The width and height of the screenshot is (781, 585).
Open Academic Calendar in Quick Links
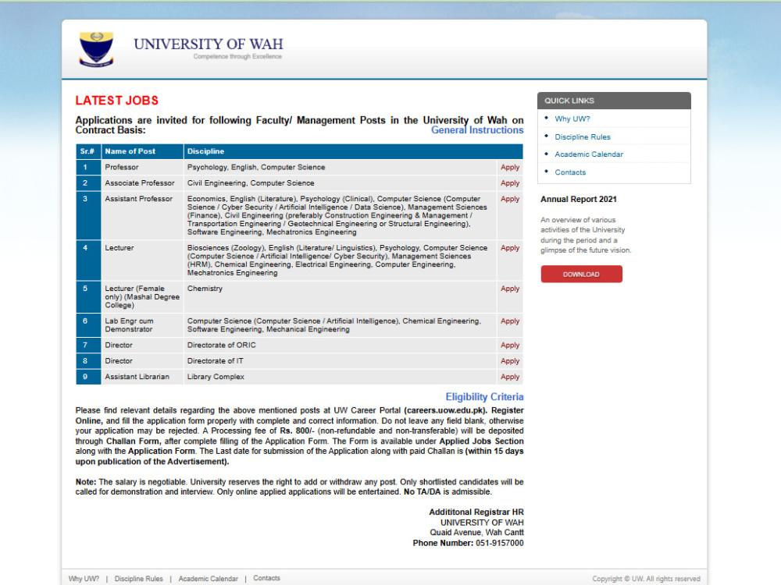tap(589, 154)
